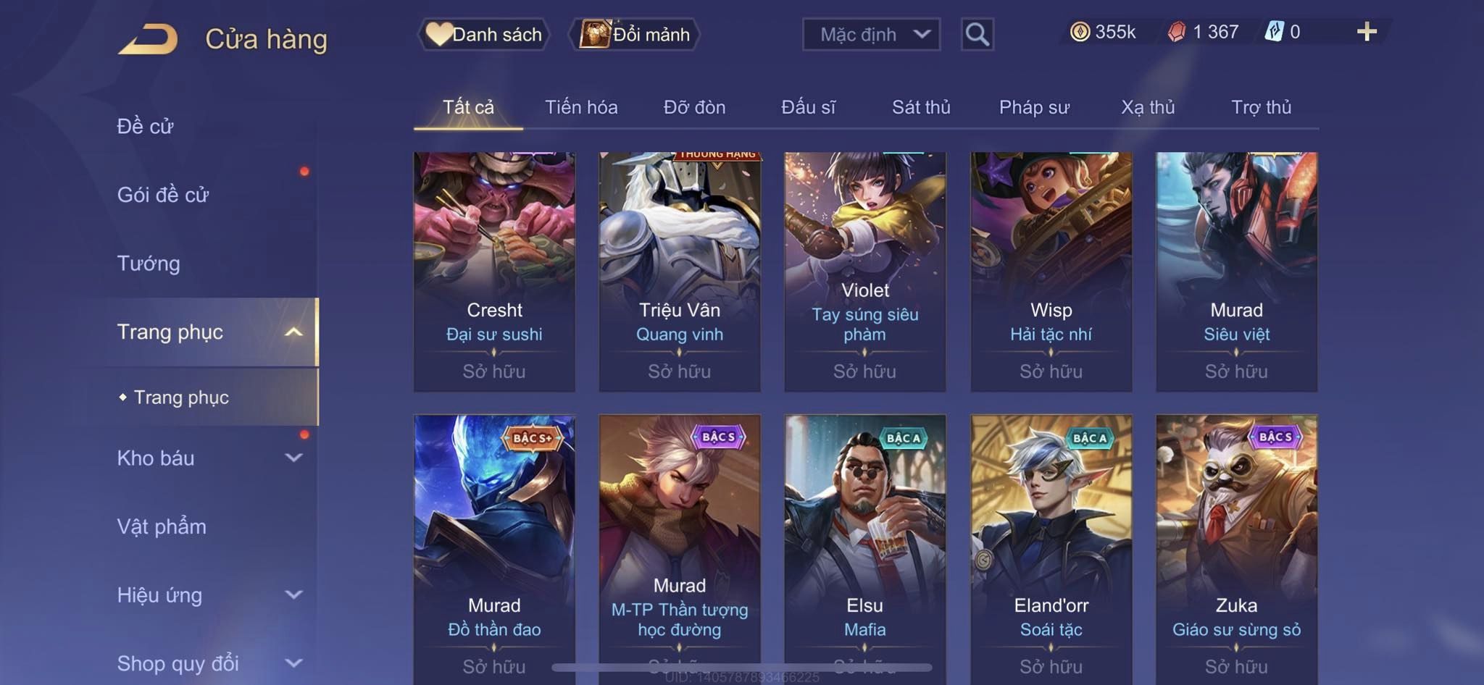
Task: Tap the red gem currency icon
Action: pos(1177,32)
